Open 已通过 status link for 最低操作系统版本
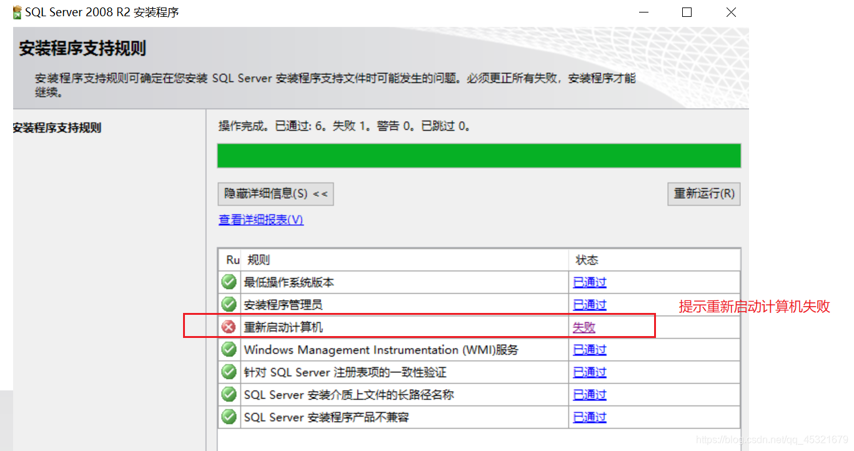 590,282
